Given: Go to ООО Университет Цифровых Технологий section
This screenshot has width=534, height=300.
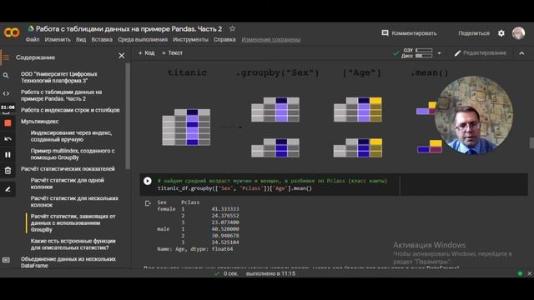Looking at the screenshot, I should 59,77.
